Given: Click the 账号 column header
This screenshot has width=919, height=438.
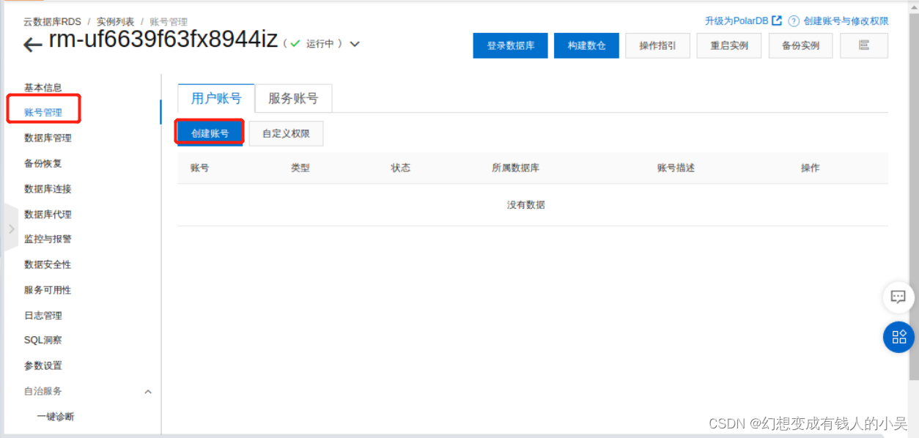Looking at the screenshot, I should 200,168.
